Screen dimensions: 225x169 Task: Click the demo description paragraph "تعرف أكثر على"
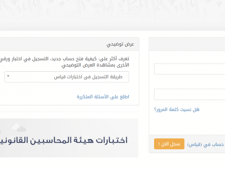(65, 59)
